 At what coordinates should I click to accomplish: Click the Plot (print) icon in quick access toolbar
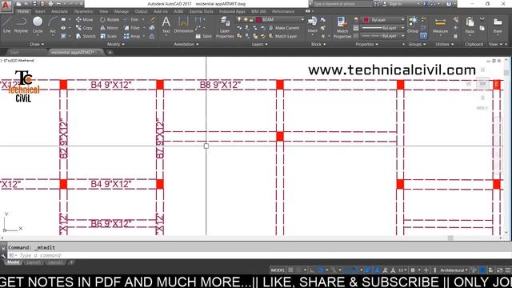(50, 4)
